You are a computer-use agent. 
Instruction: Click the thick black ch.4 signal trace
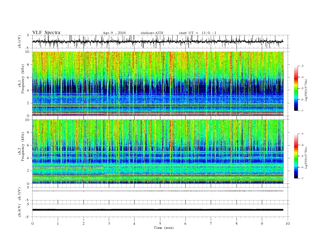[x=157, y=210]
